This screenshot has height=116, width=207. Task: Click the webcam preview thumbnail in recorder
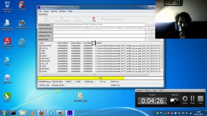(175, 101)
